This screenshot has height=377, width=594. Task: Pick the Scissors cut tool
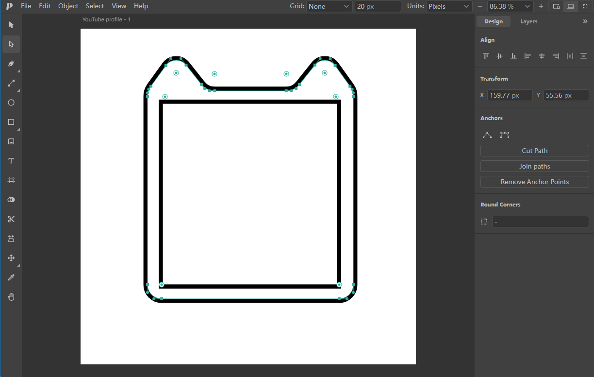(11, 219)
